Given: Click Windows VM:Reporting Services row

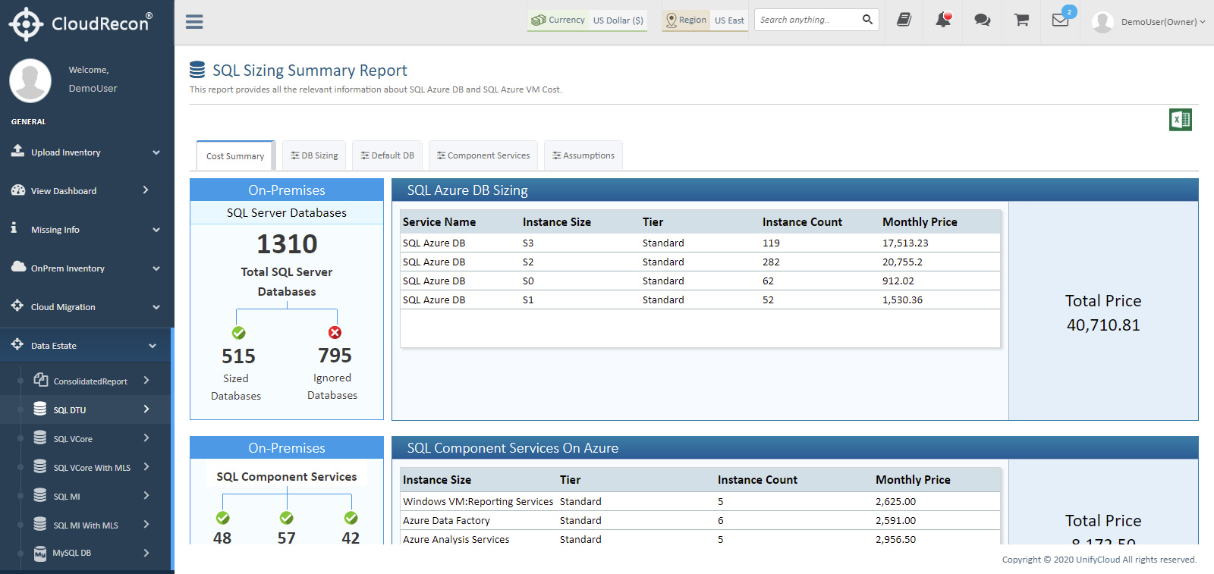Looking at the screenshot, I should point(700,501).
